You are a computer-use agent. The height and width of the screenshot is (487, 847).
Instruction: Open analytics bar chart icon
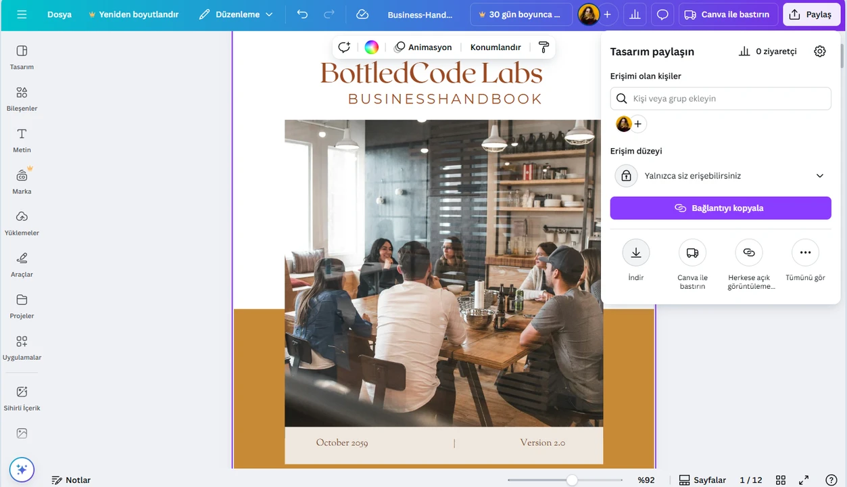click(x=634, y=14)
